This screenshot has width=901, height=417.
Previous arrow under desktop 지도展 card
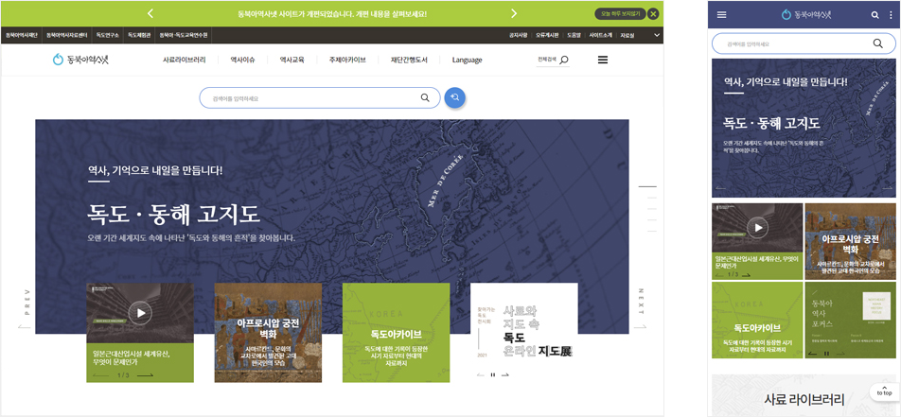[x=481, y=375]
